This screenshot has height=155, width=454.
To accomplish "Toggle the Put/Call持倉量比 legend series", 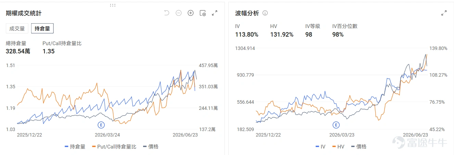I will pyautogui.click(x=114, y=146).
